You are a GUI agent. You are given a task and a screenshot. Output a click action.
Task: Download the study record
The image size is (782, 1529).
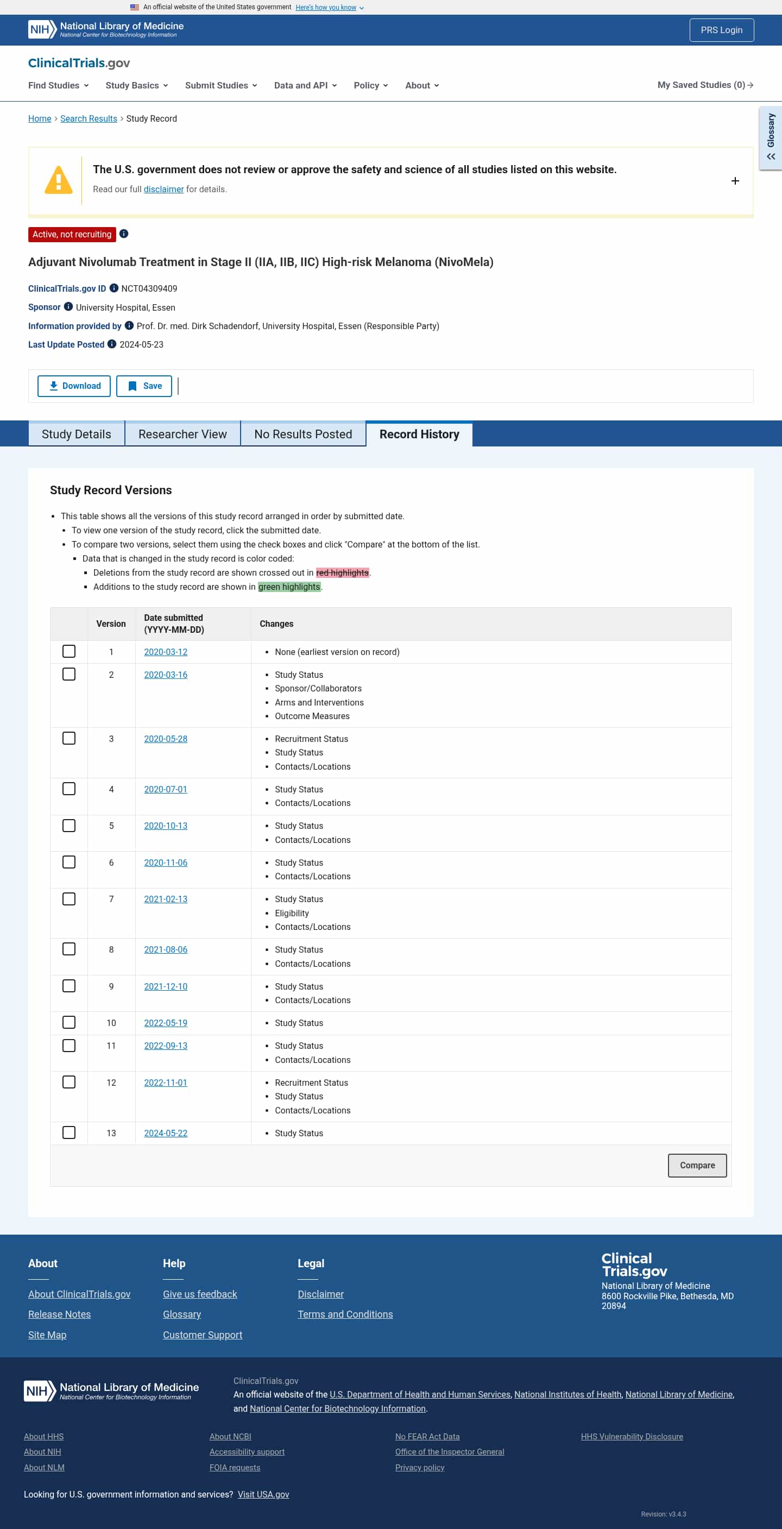pos(74,386)
